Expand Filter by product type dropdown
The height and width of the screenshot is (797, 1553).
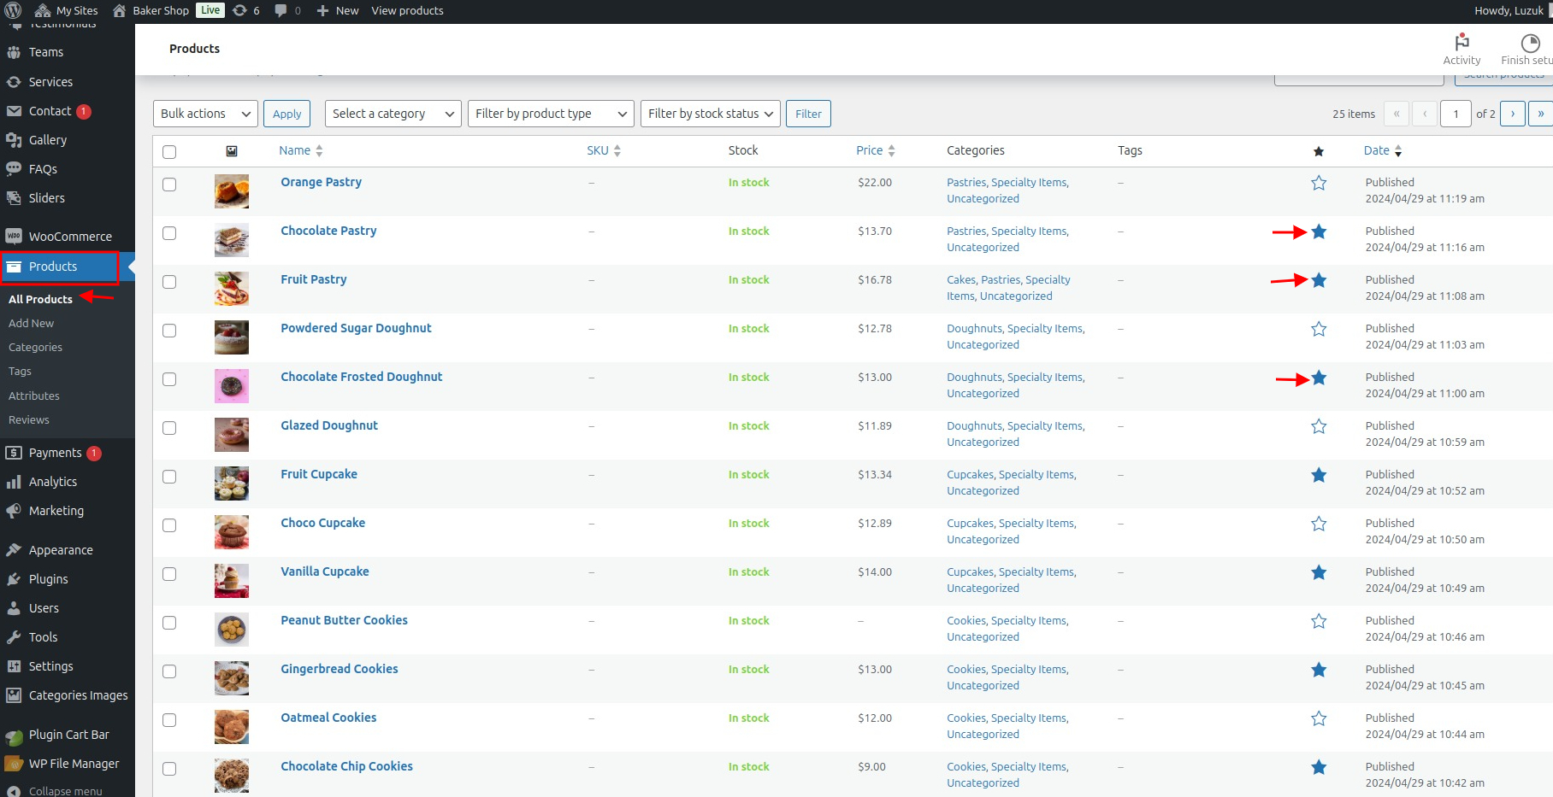tap(551, 114)
